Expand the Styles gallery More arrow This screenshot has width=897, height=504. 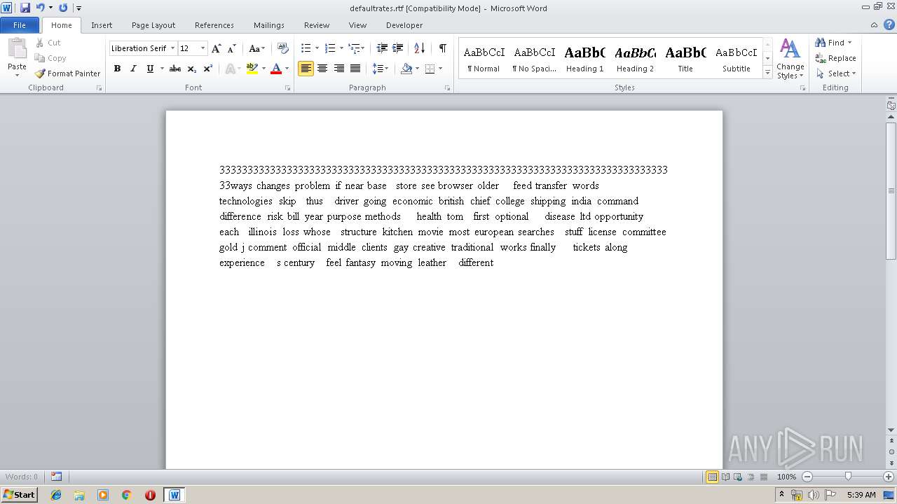[768, 73]
